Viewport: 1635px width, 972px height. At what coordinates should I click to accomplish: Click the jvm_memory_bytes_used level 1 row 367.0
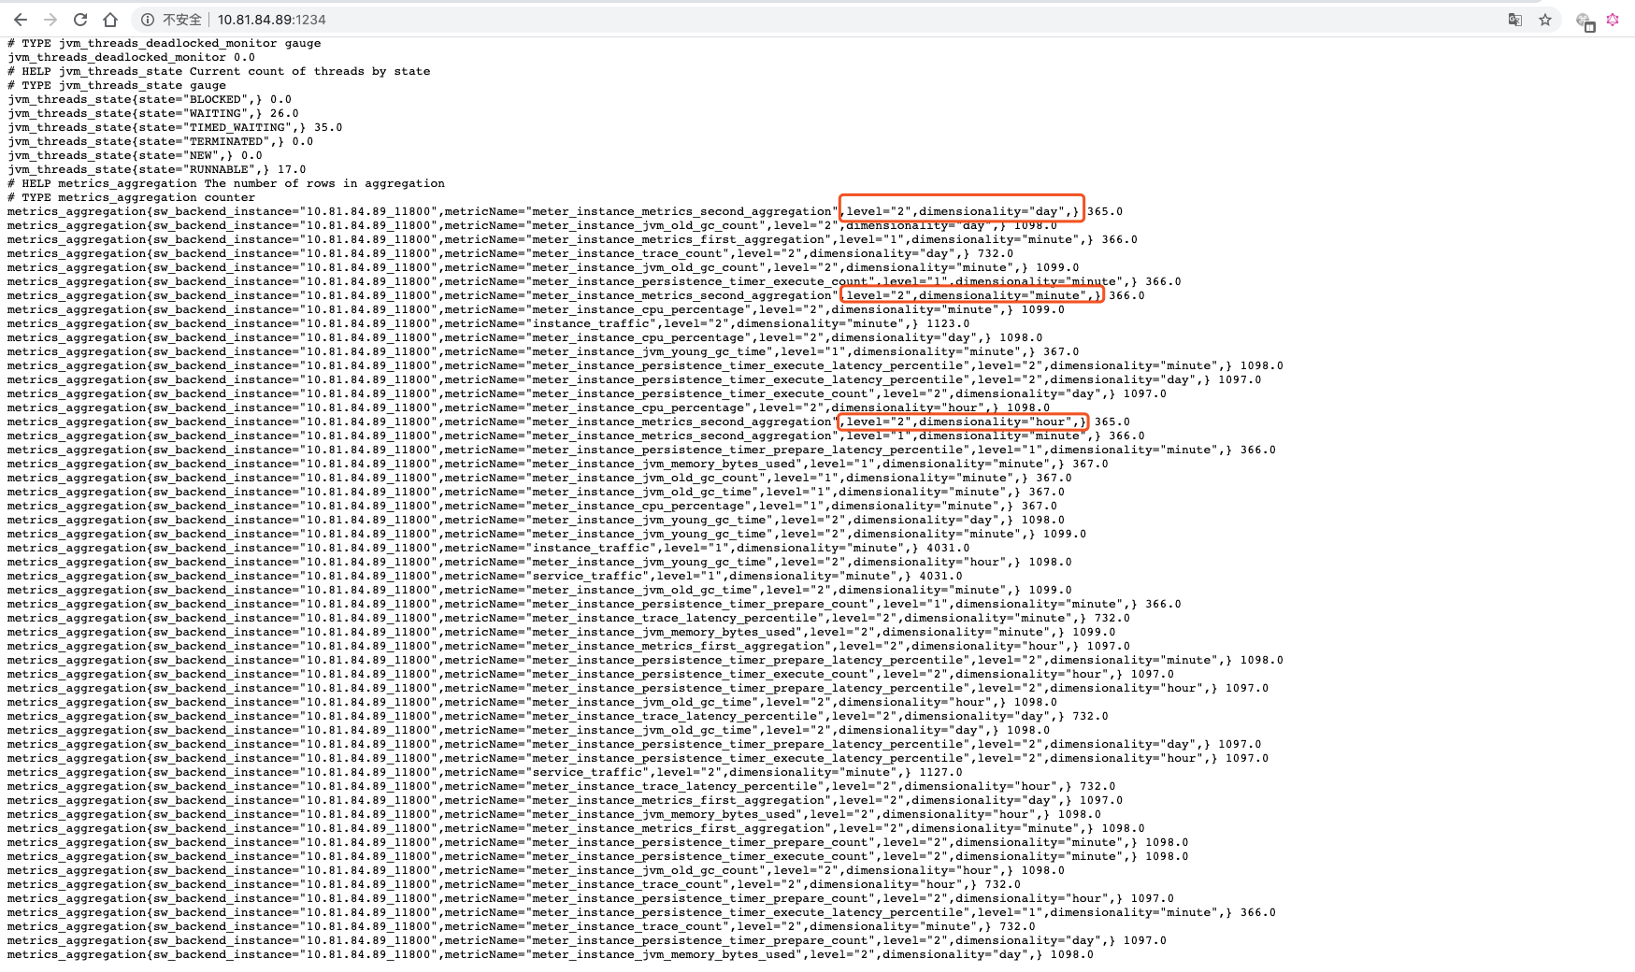point(558,464)
